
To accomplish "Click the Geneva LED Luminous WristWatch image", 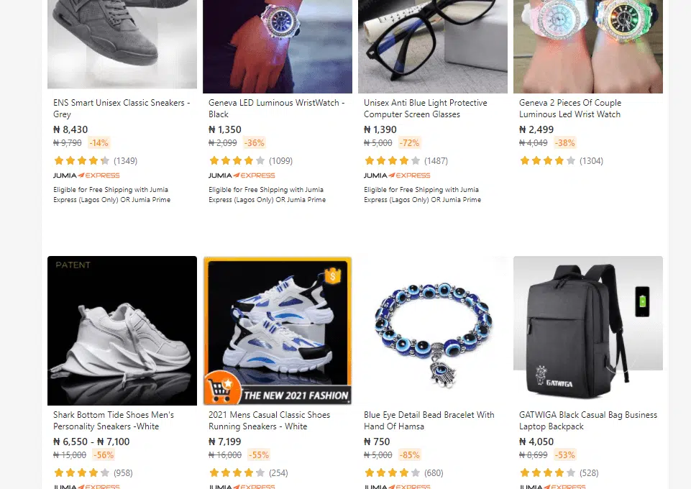I will (278, 46).
